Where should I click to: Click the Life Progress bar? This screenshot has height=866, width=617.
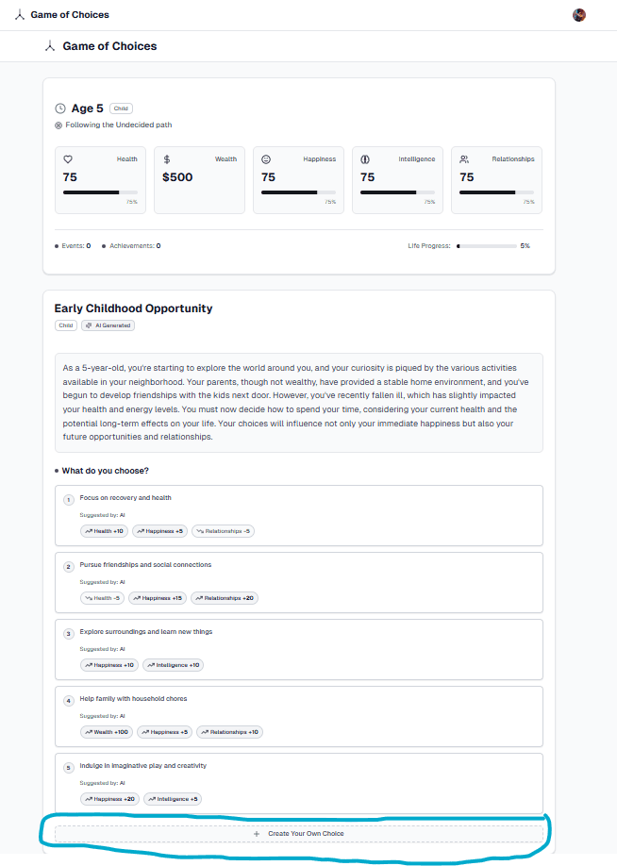pyautogui.click(x=485, y=246)
